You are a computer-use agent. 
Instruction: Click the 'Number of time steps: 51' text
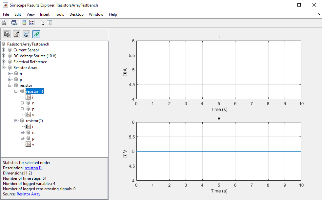(x=25, y=178)
